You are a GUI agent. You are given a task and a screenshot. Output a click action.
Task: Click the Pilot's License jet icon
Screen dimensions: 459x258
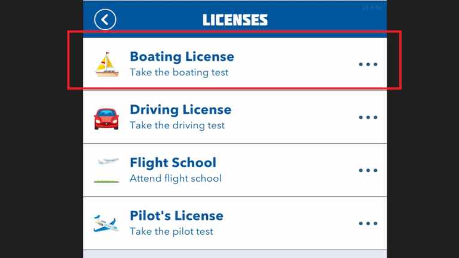click(107, 223)
